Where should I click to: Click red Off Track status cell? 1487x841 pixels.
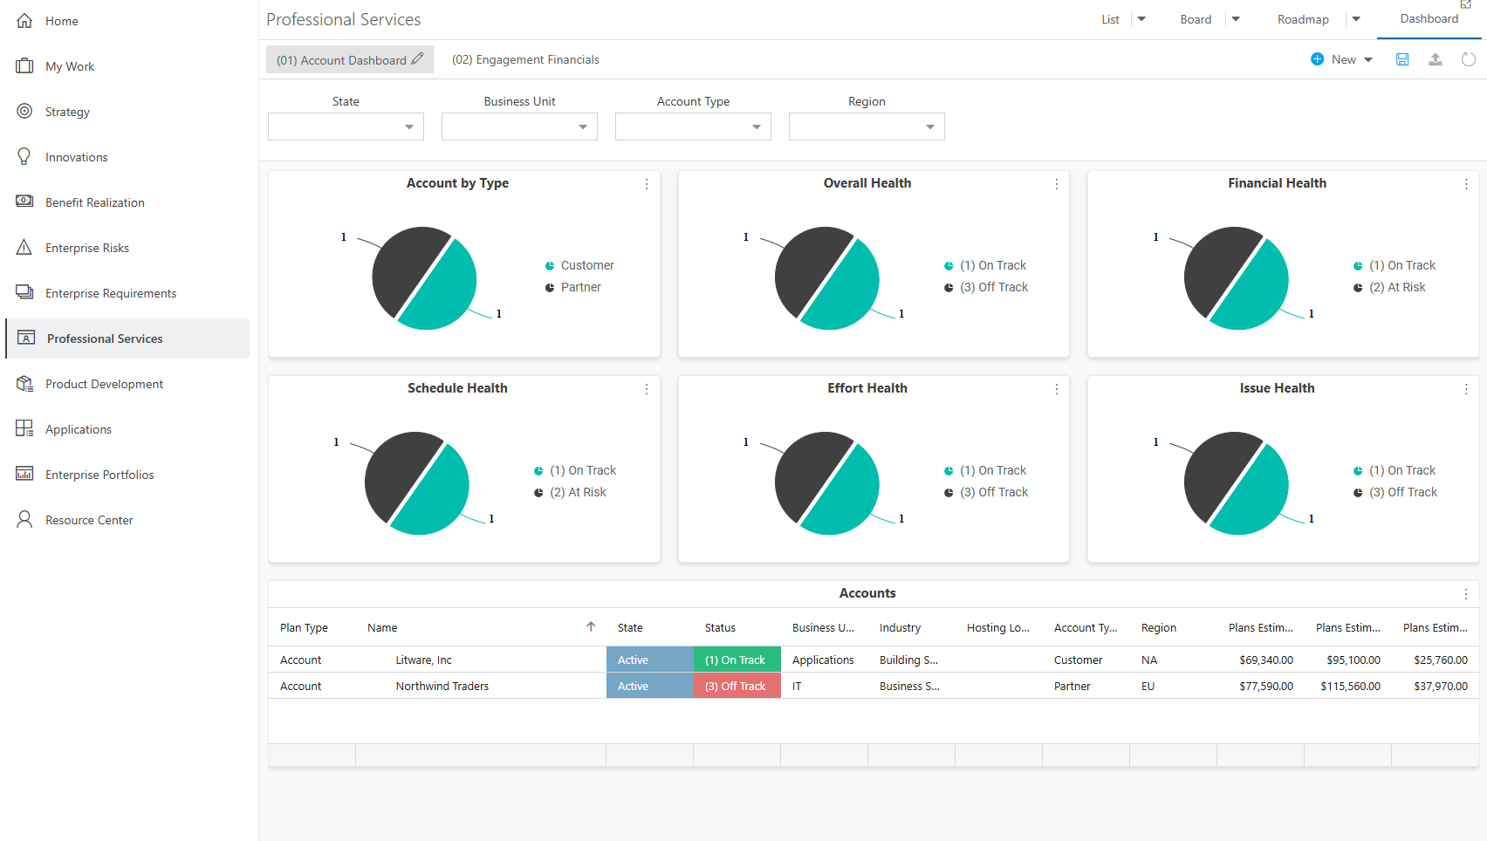click(x=737, y=686)
